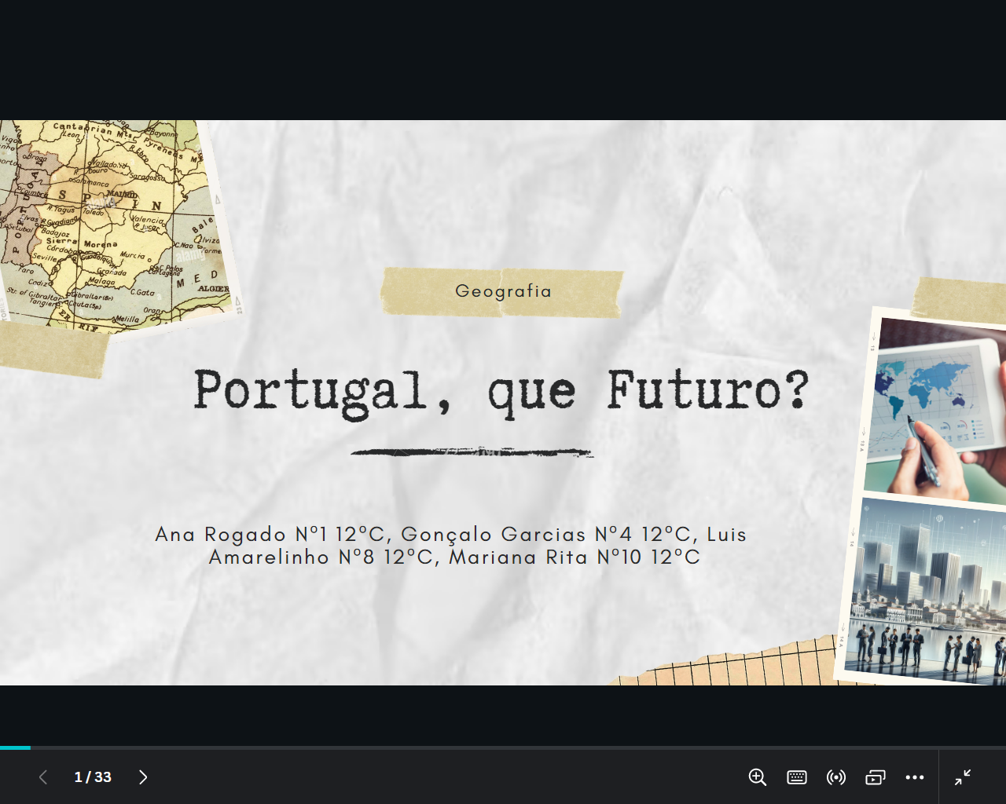Open the more options ellipsis
The image size is (1006, 804).
pos(915,777)
